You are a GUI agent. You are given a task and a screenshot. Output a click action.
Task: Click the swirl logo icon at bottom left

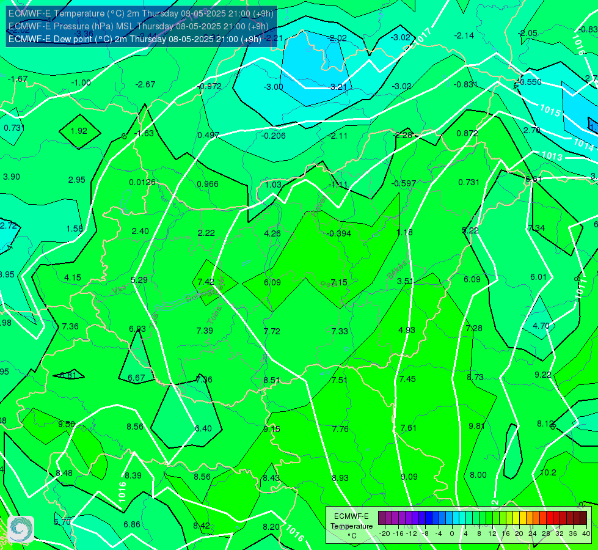21,529
